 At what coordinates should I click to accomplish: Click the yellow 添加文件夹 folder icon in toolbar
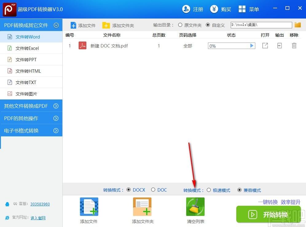[x=106, y=25]
